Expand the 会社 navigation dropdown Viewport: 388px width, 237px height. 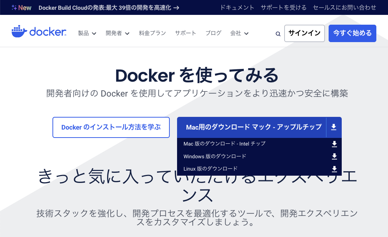[239, 33]
